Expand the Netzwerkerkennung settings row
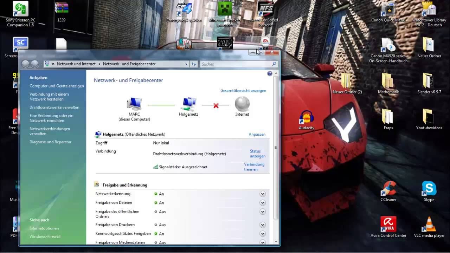The width and height of the screenshot is (450, 253). tap(262, 194)
